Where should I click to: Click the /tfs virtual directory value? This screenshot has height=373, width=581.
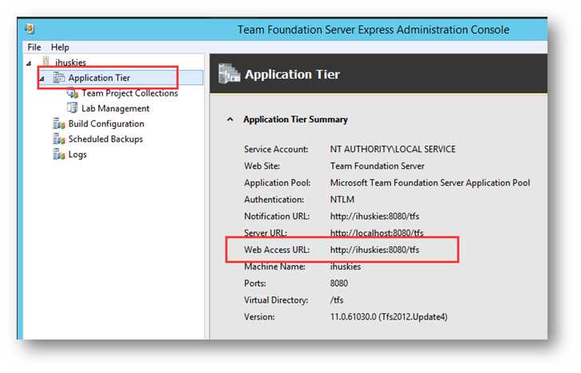click(x=337, y=300)
